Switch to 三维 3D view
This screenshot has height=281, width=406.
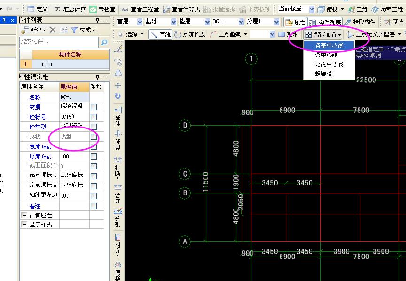point(358,9)
